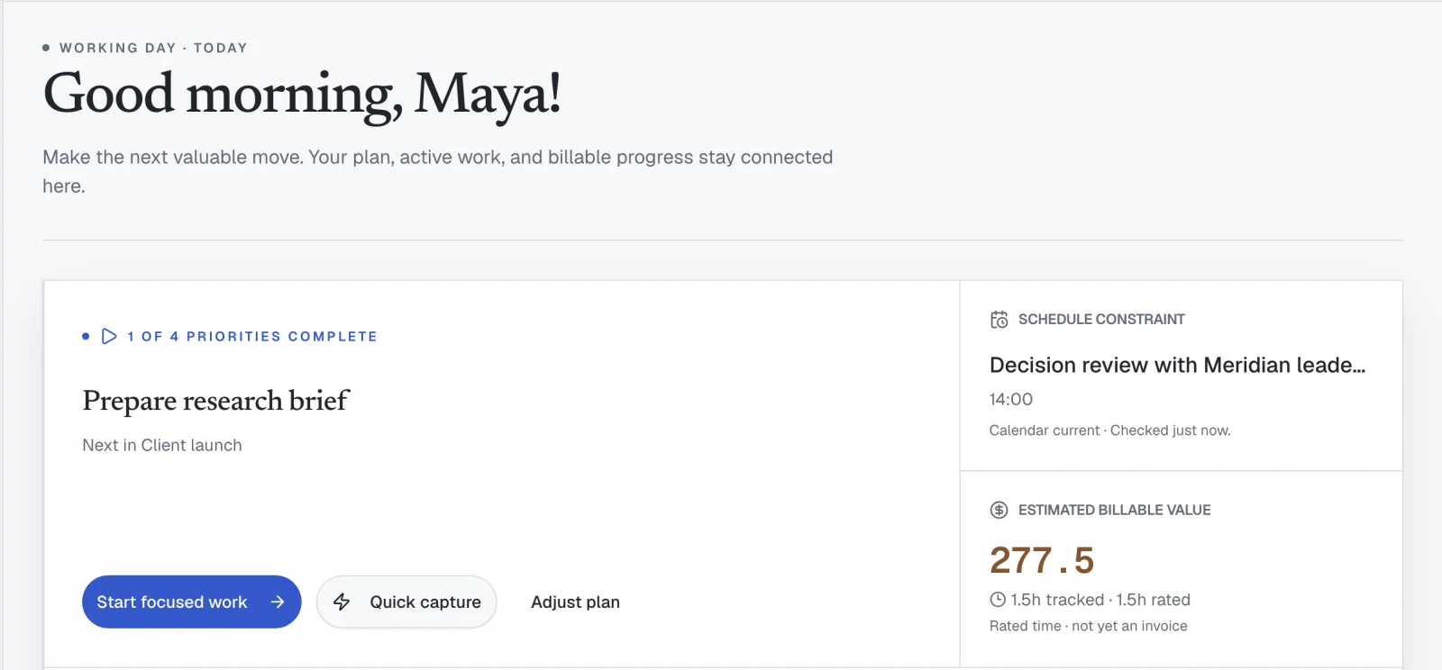Image resolution: width=1442 pixels, height=670 pixels.
Task: Click the Next in Client launch text
Action: (x=162, y=445)
